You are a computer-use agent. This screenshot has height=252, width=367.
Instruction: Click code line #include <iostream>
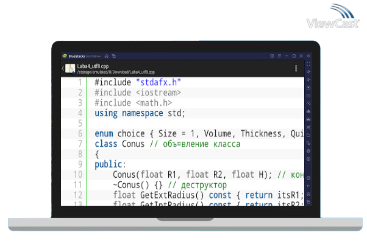click(x=138, y=93)
